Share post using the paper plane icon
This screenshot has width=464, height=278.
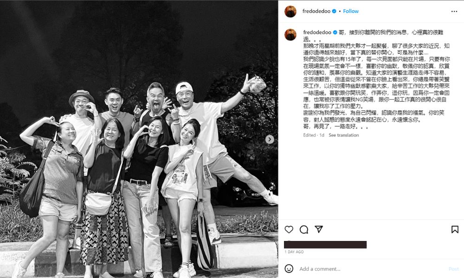[x=319, y=229]
